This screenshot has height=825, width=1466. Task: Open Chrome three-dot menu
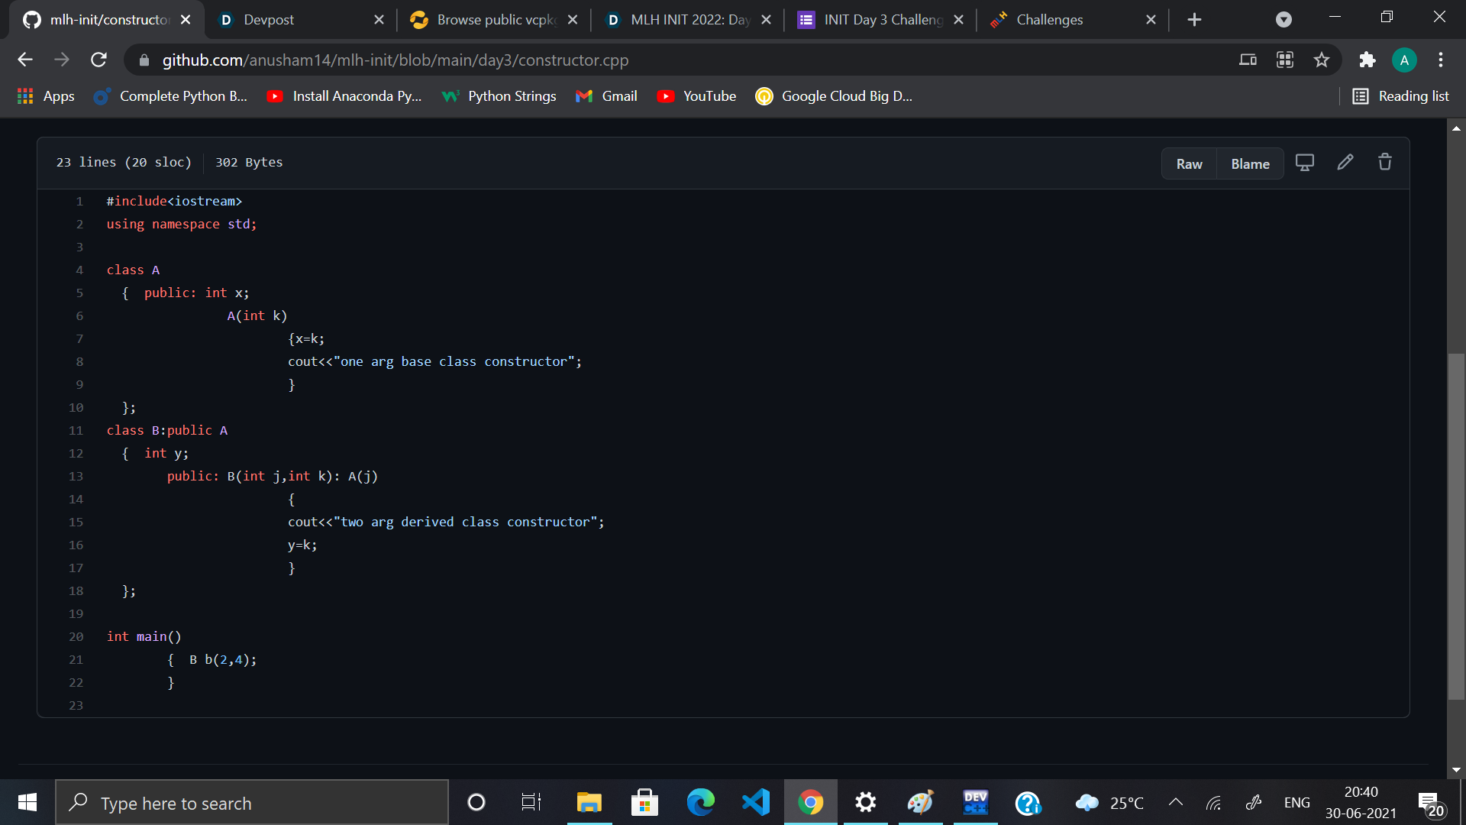pos(1440,60)
